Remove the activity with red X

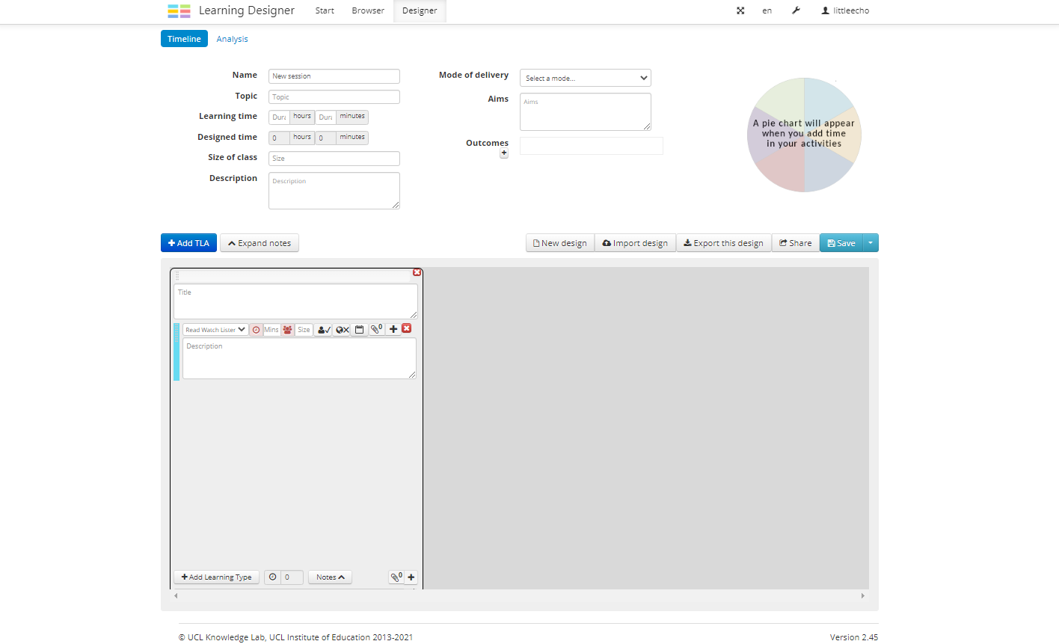tap(407, 328)
